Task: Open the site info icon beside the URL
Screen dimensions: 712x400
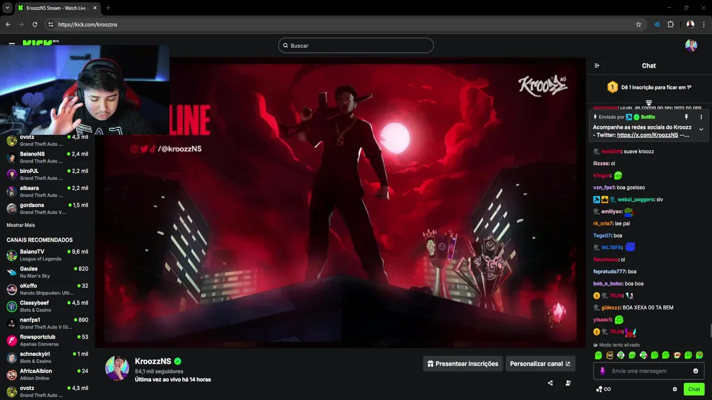Action: tap(51, 24)
